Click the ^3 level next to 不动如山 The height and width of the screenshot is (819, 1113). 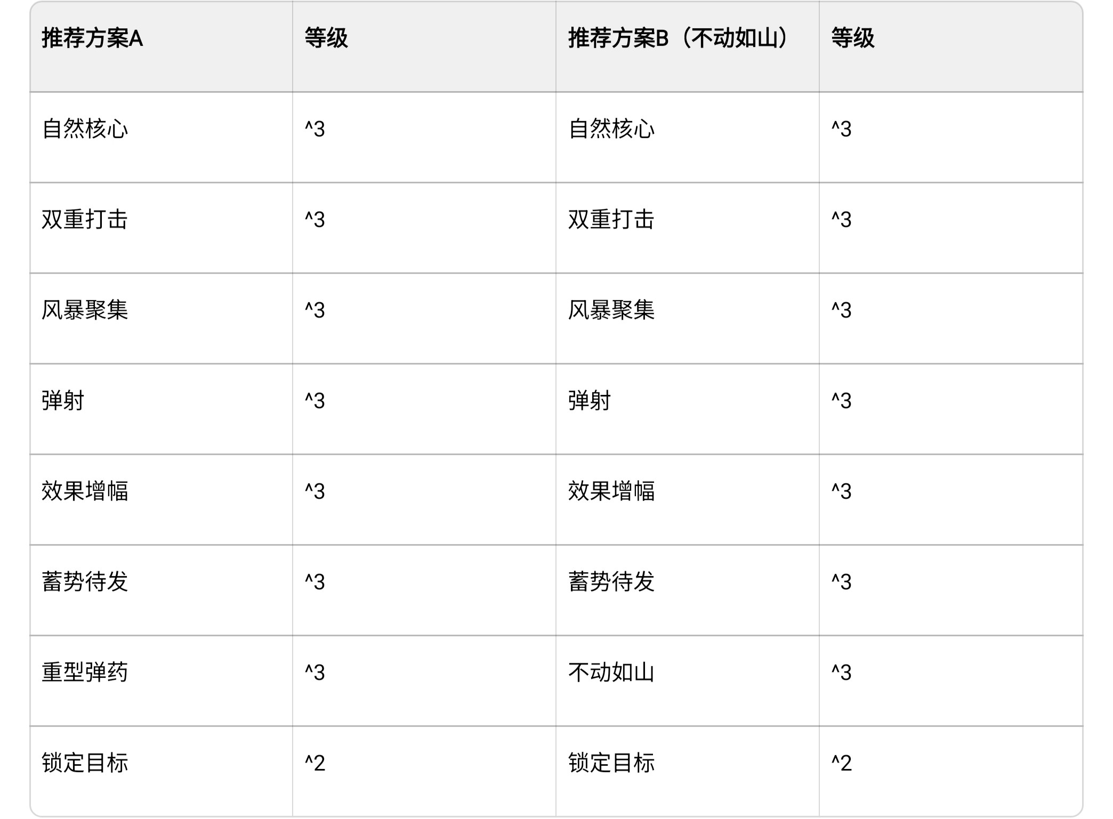[x=842, y=672]
